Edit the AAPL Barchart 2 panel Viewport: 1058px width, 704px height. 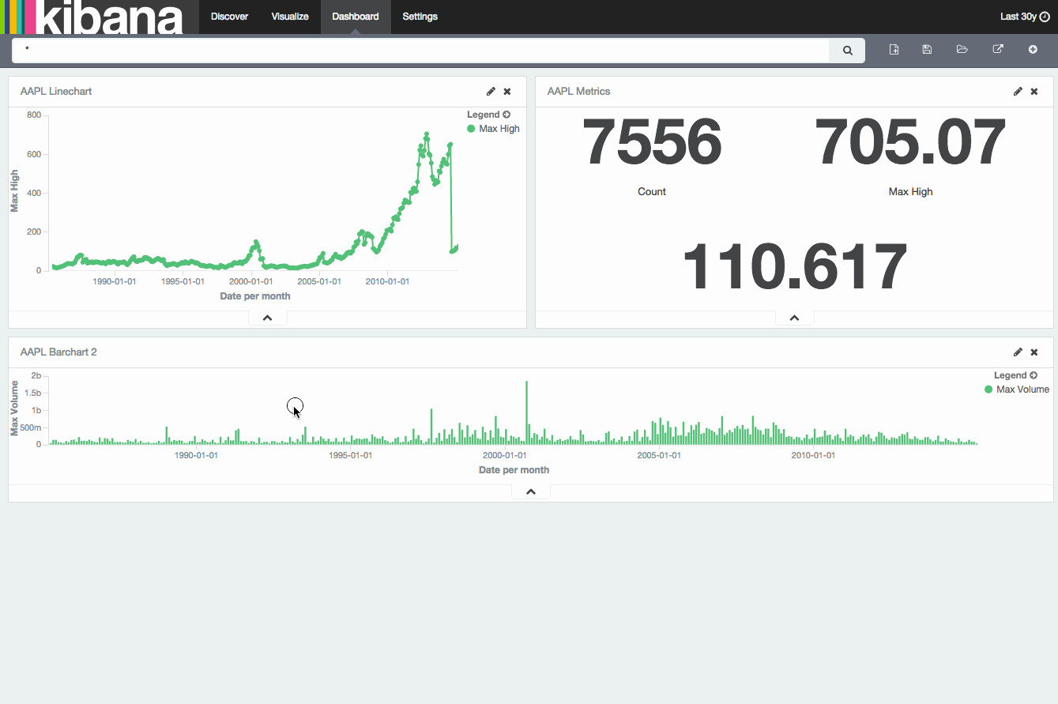1018,352
